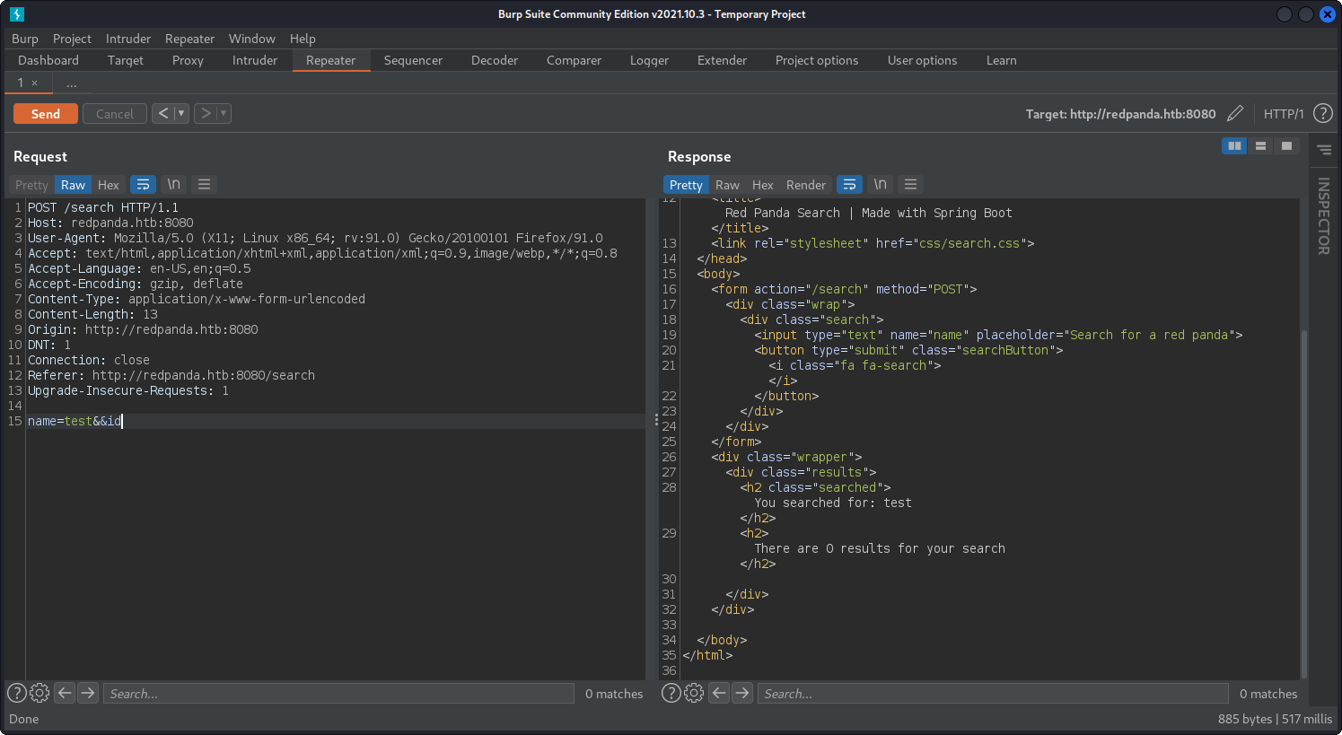Click the Cancel button
The image size is (1342, 735).
pos(115,114)
